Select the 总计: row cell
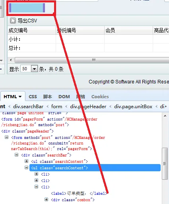The image size is (169, 204). coord(31,48)
